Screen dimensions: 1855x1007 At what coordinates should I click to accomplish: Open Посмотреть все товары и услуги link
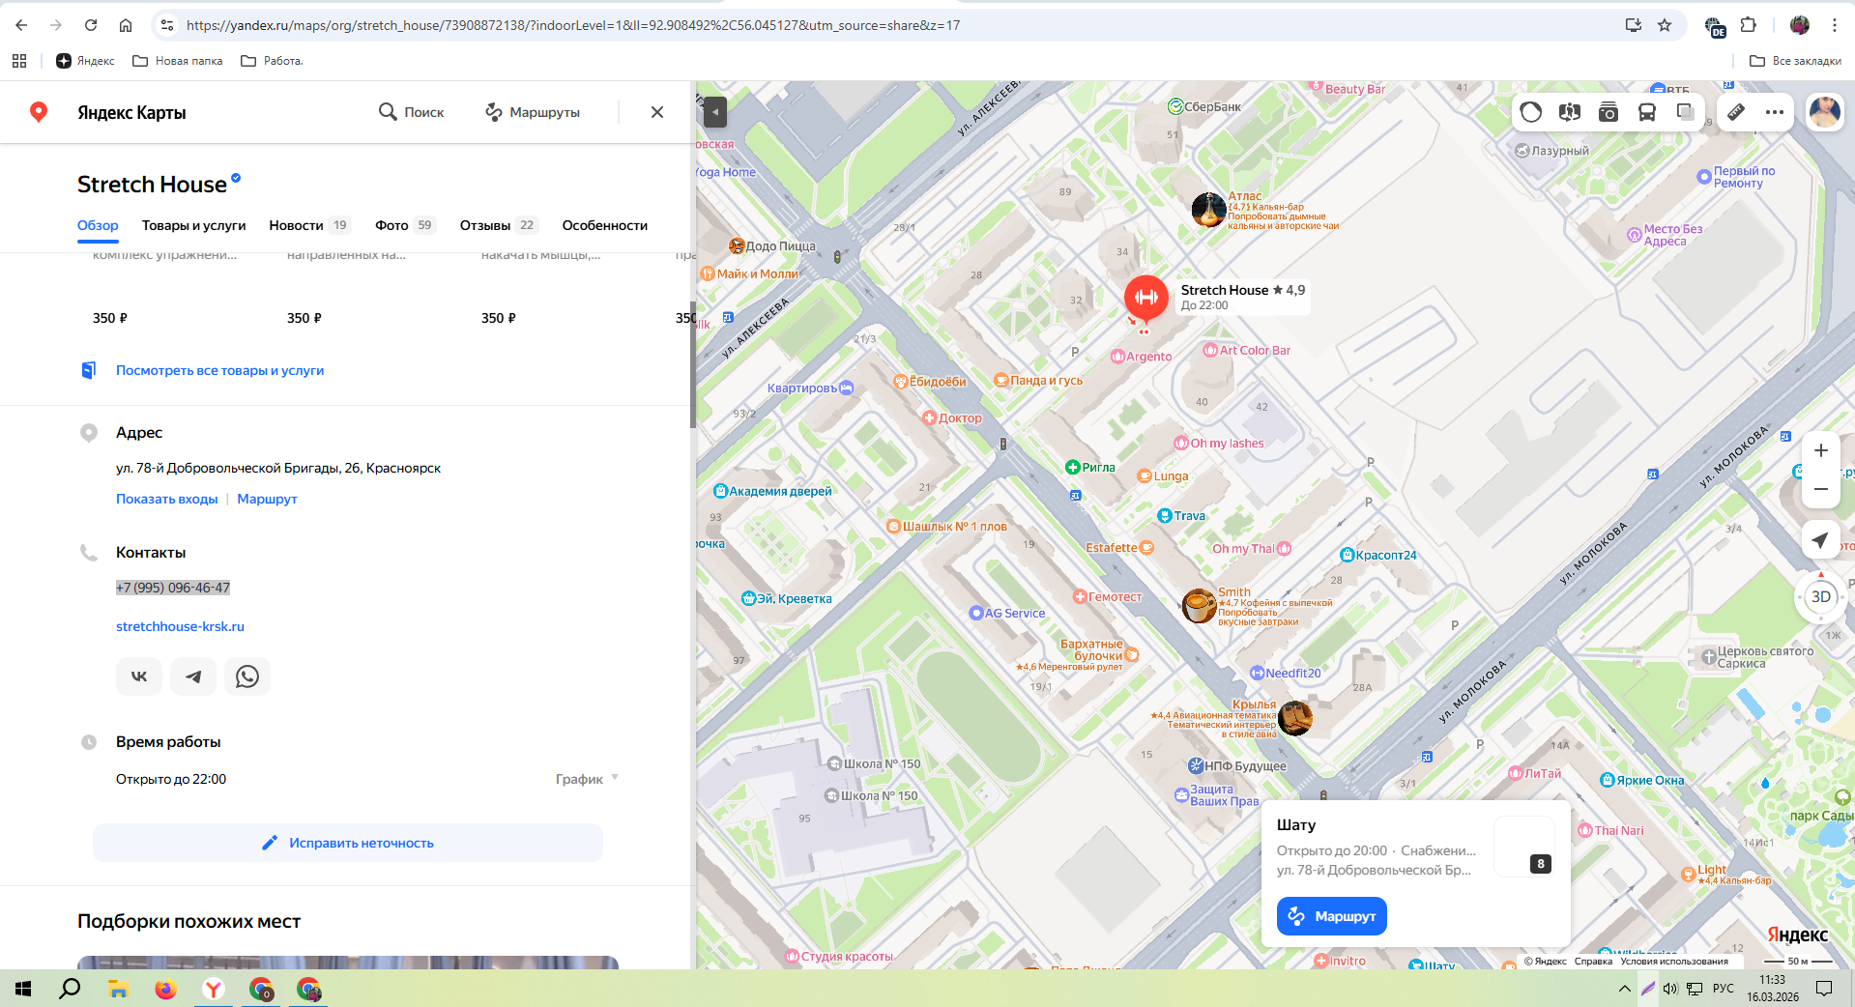[219, 370]
